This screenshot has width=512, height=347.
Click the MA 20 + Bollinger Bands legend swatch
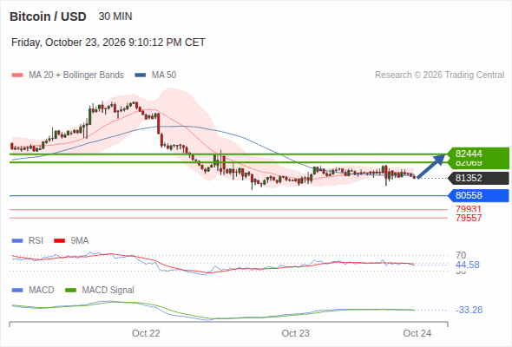pos(17,75)
